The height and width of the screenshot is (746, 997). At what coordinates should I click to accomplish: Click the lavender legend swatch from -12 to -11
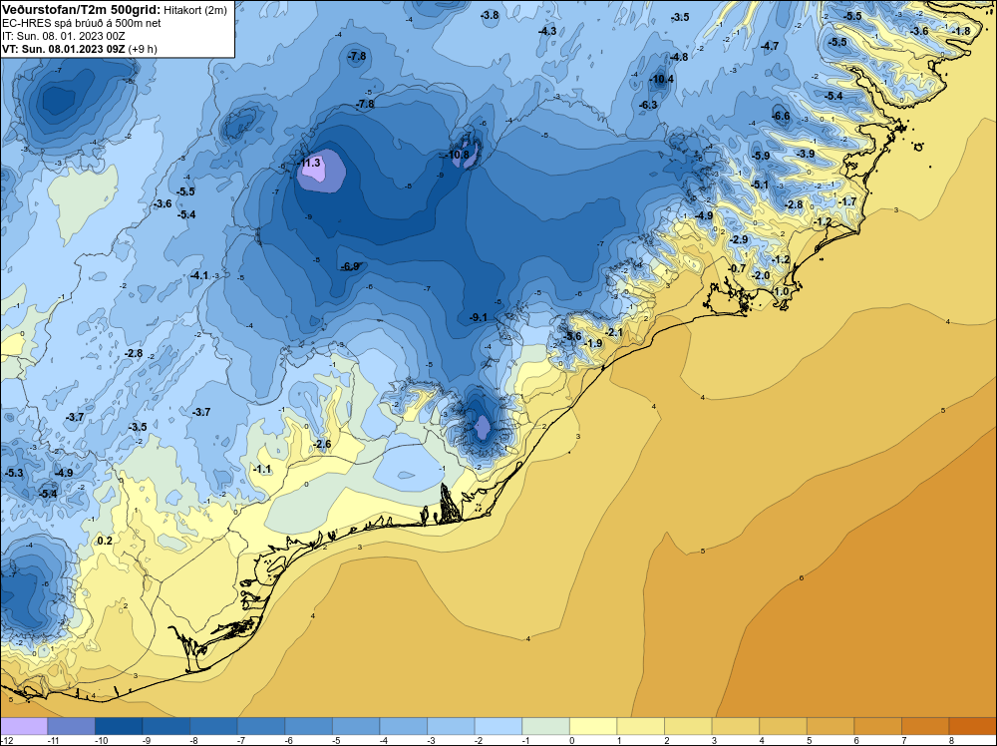tap(24, 726)
